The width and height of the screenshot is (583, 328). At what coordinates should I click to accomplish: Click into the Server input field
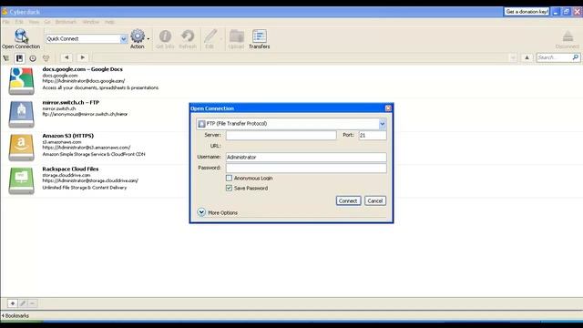(x=281, y=136)
